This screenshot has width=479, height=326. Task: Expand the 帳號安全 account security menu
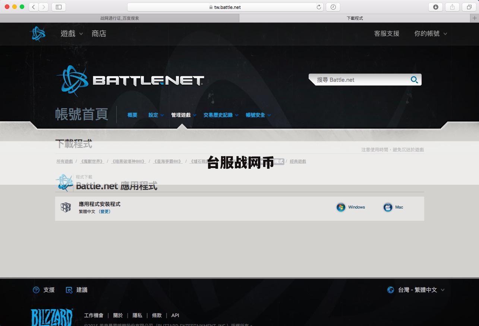[x=258, y=115]
